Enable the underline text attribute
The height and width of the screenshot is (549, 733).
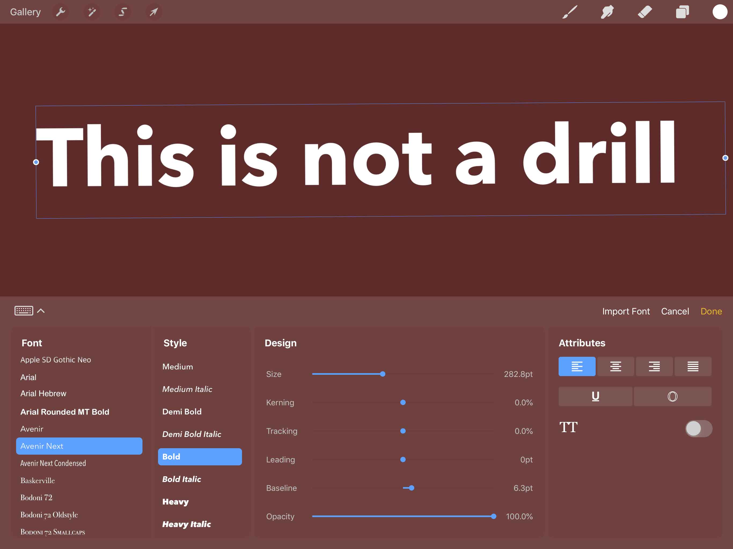tap(595, 396)
